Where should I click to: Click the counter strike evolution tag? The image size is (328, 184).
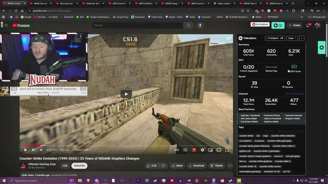[x=283, y=136]
